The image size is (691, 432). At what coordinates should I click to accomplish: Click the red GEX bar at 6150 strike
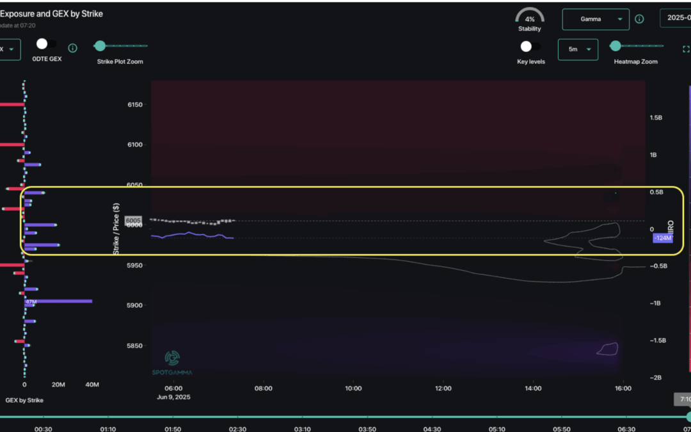point(12,104)
